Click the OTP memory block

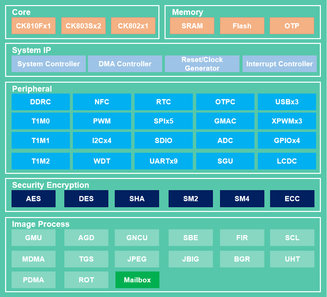tap(292, 26)
